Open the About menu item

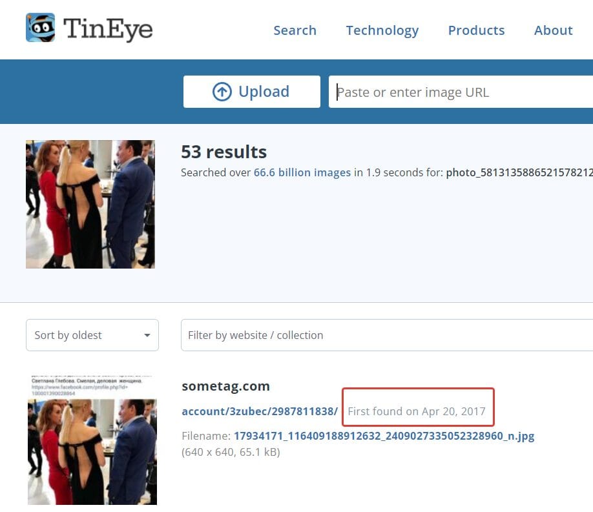click(554, 30)
